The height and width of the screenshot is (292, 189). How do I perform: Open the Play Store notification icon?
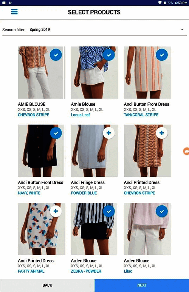tap(11, 3)
